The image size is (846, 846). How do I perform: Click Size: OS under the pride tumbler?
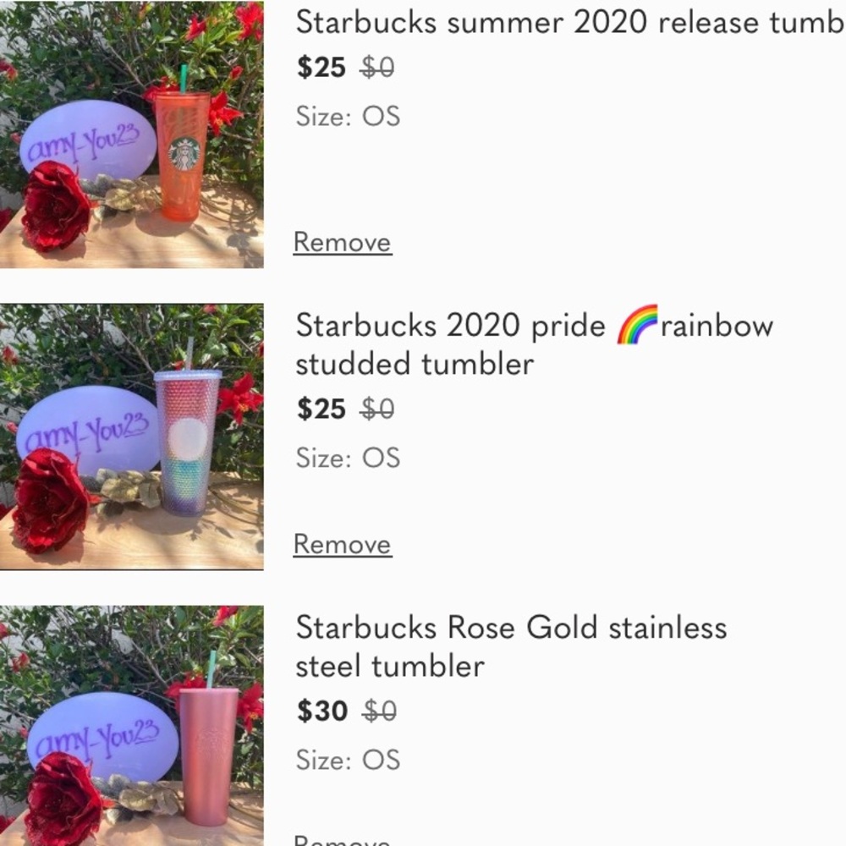348,458
